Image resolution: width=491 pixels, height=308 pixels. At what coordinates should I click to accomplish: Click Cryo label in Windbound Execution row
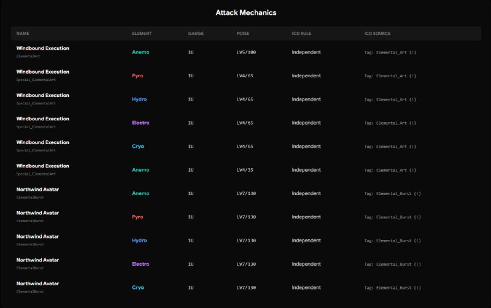(x=138, y=147)
